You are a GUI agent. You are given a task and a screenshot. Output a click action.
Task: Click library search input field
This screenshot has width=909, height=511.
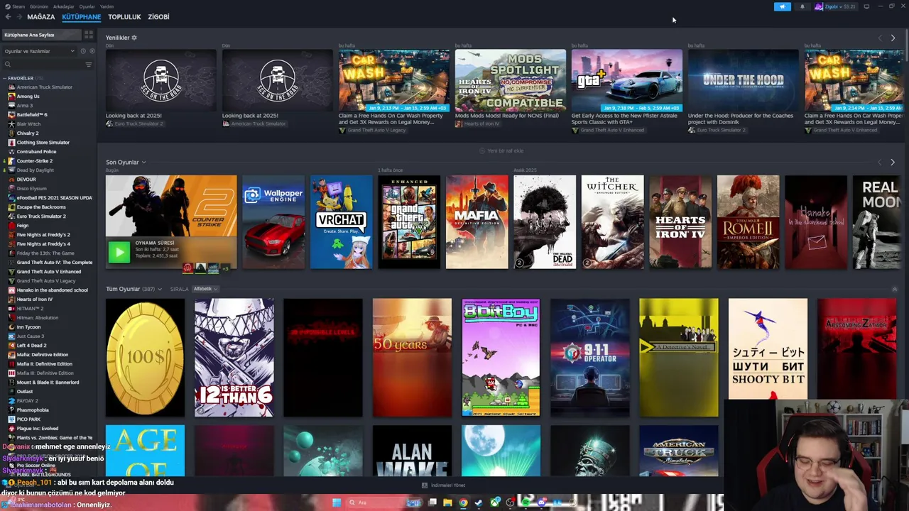pyautogui.click(x=47, y=65)
